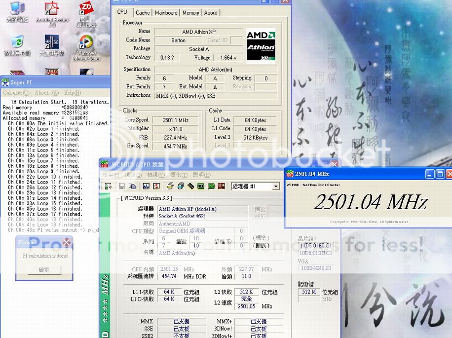Open the 資源回收筒 recycle bin icon
This screenshot has width=452, height=338.
(x=17, y=45)
